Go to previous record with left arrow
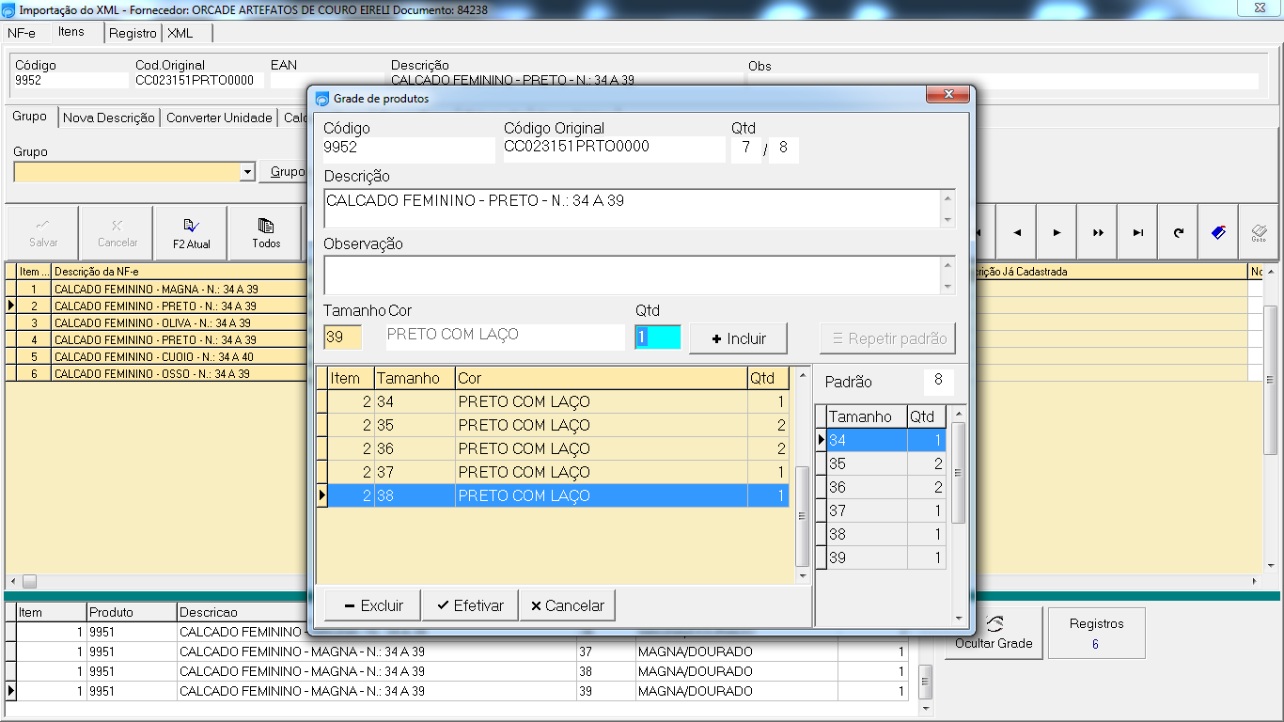 point(1017,232)
